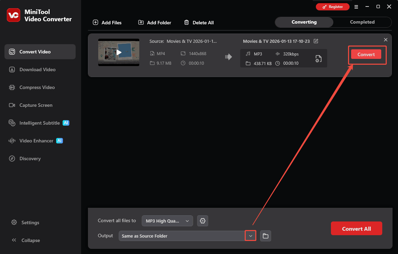Image resolution: width=398 pixels, height=254 pixels.
Task: Open Intelligent Subtitle AI feature
Action: click(x=39, y=123)
